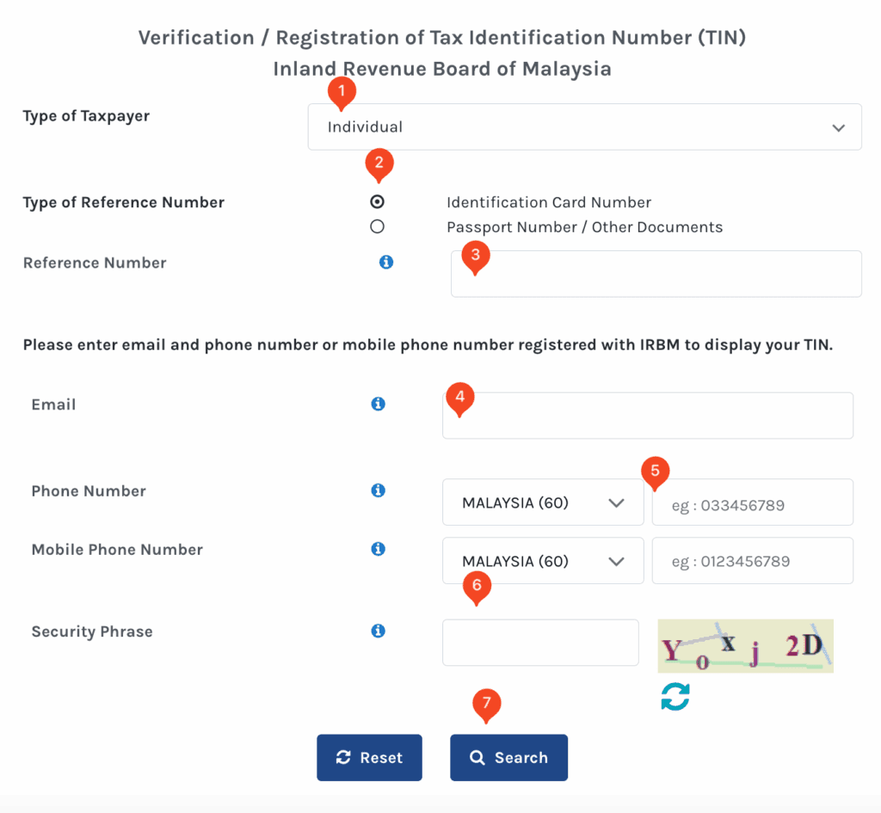Click the Mobile Phone Number info icon
Image resolution: width=881 pixels, height=813 pixels.
pos(378,549)
